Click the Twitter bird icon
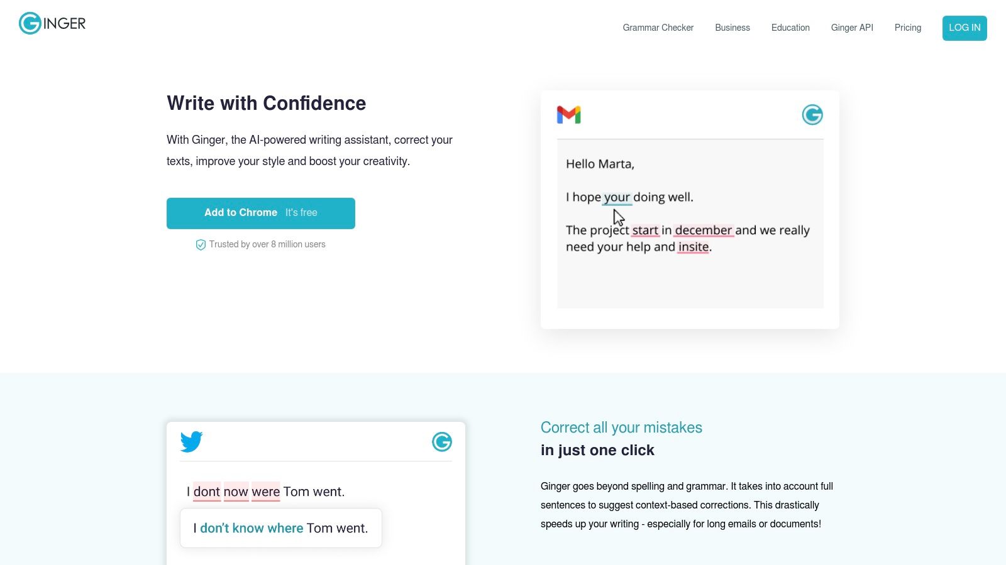Image resolution: width=1006 pixels, height=565 pixels. pyautogui.click(x=191, y=441)
